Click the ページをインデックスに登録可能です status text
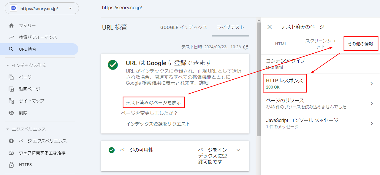Viewport: 380px width, 175px height. (213, 156)
